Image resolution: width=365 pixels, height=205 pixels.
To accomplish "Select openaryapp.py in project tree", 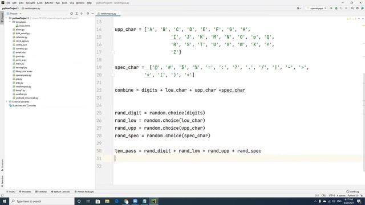I will pos(22,75).
